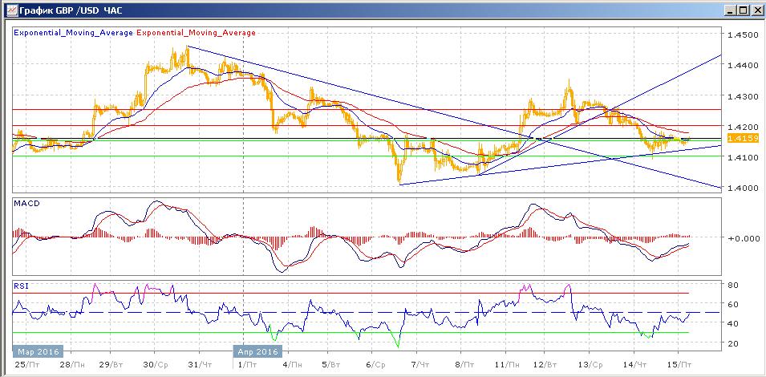Click the current price tag 1.4159
Image resolution: width=766 pixels, height=377 pixels.
738,138
